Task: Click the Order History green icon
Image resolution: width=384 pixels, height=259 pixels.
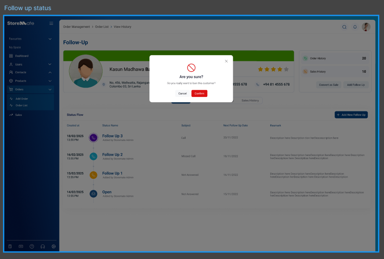Action: (305, 58)
